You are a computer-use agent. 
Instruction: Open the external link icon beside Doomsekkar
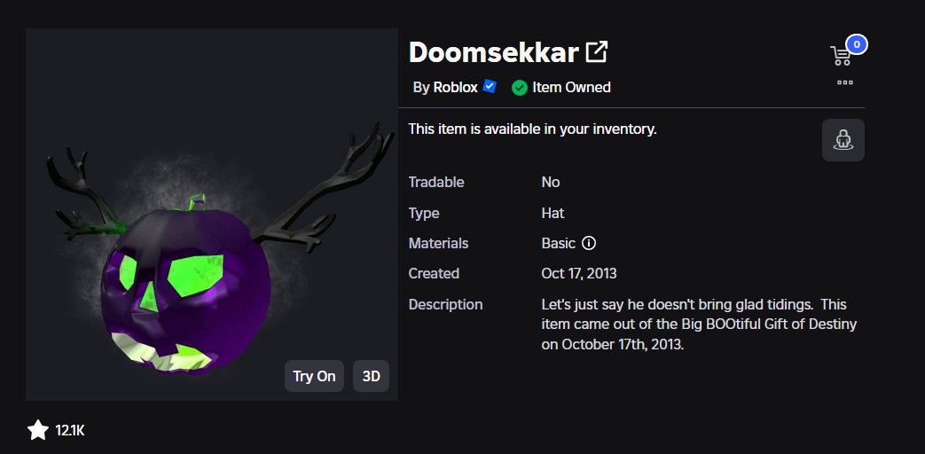pyautogui.click(x=596, y=52)
